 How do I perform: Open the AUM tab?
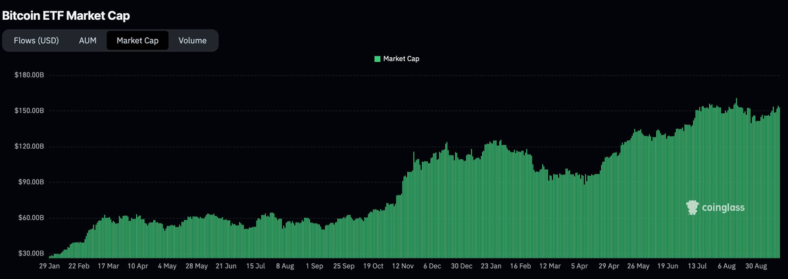pos(87,41)
